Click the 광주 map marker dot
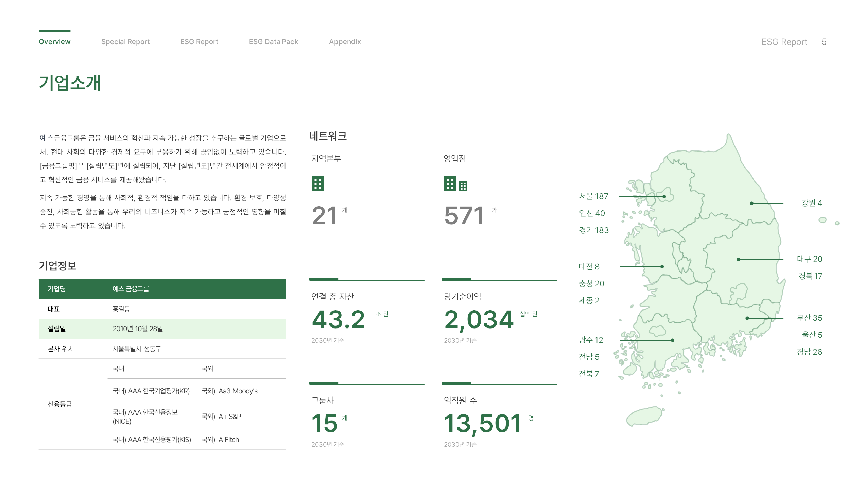The width and height of the screenshot is (865, 496). [x=672, y=340]
